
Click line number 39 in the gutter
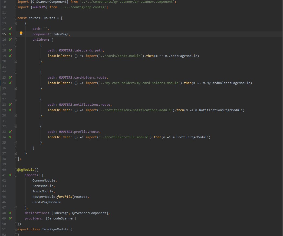[4, 164]
